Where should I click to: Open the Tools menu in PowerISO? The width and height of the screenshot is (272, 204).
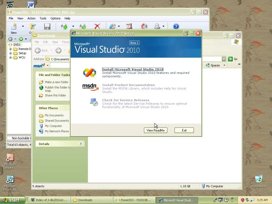click(x=43, y=18)
